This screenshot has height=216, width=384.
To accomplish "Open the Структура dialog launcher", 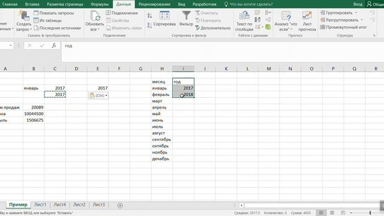I will click(374, 35).
